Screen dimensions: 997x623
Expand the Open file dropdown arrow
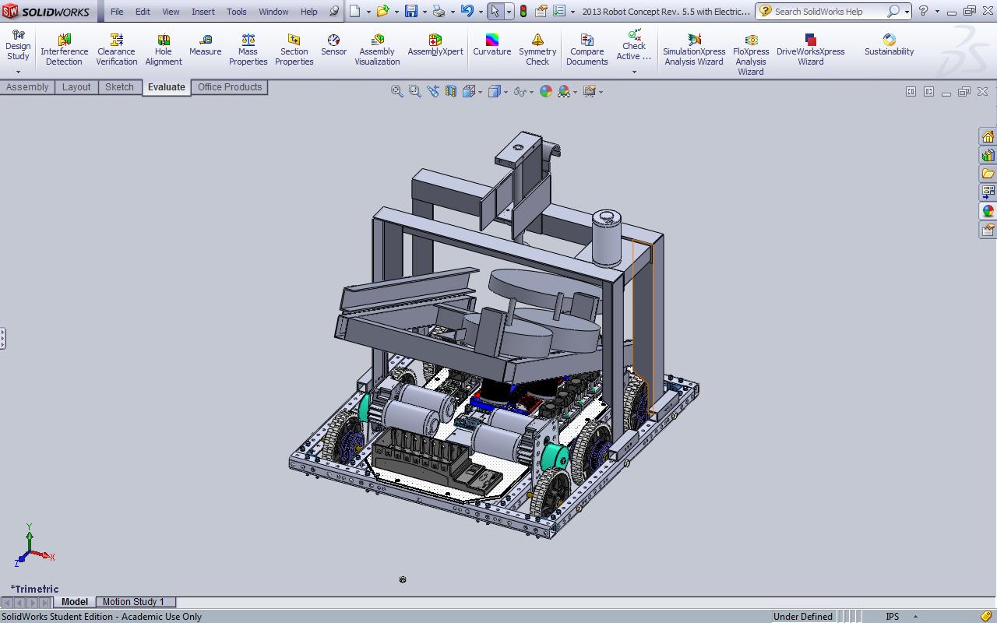(396, 12)
